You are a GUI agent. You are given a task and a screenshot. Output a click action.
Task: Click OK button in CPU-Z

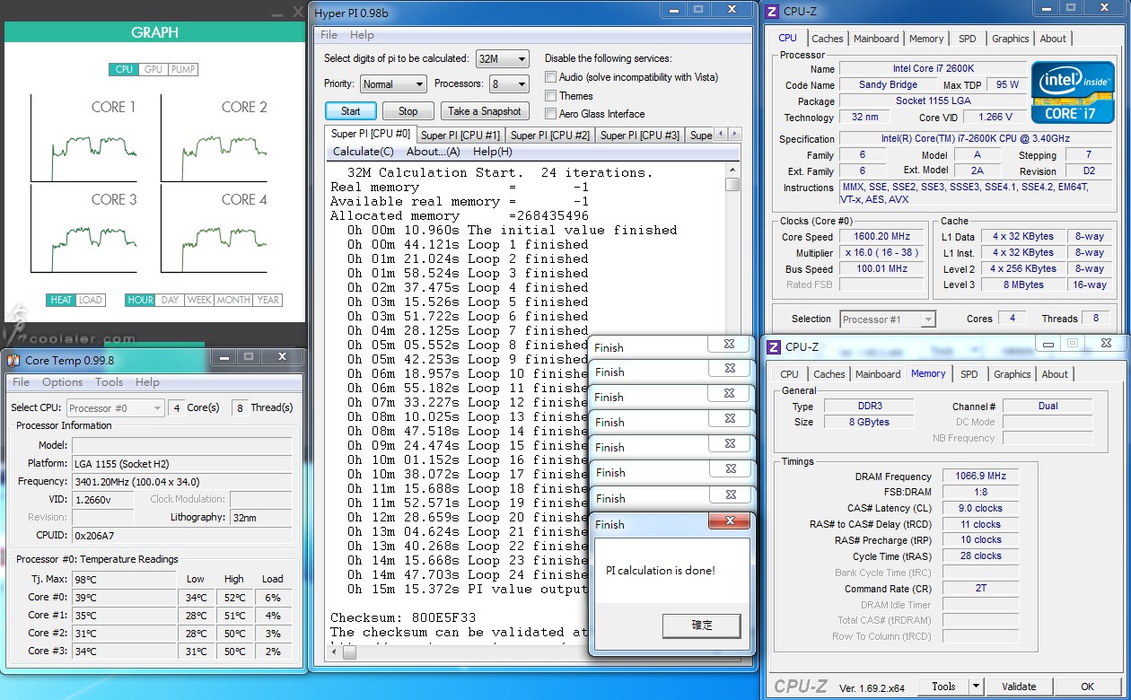[1087, 687]
